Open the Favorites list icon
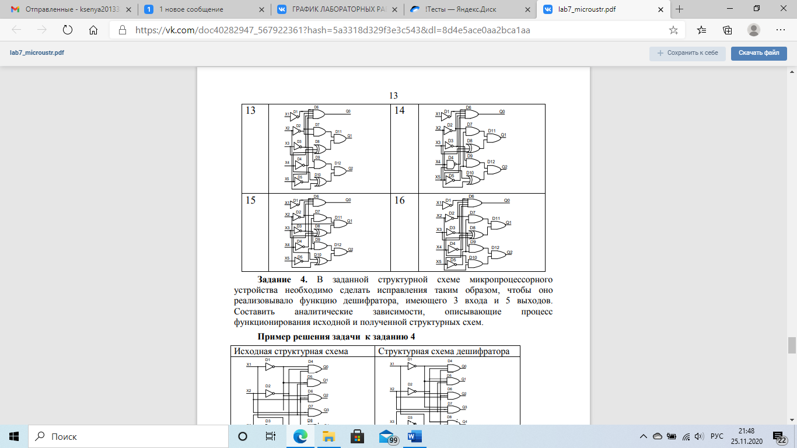 701,30
